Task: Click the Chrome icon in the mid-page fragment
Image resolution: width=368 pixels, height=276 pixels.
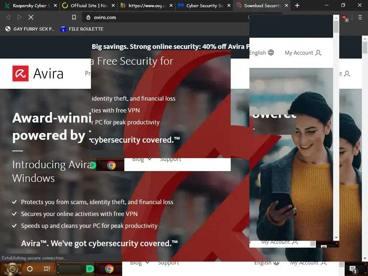Action: pyautogui.click(x=111, y=165)
